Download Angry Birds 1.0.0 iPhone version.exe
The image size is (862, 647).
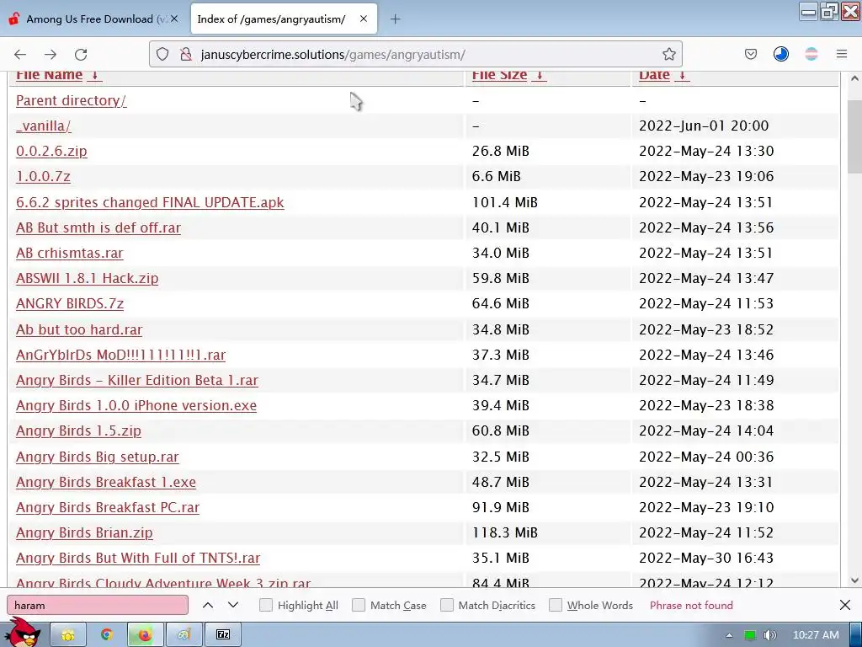tap(136, 405)
